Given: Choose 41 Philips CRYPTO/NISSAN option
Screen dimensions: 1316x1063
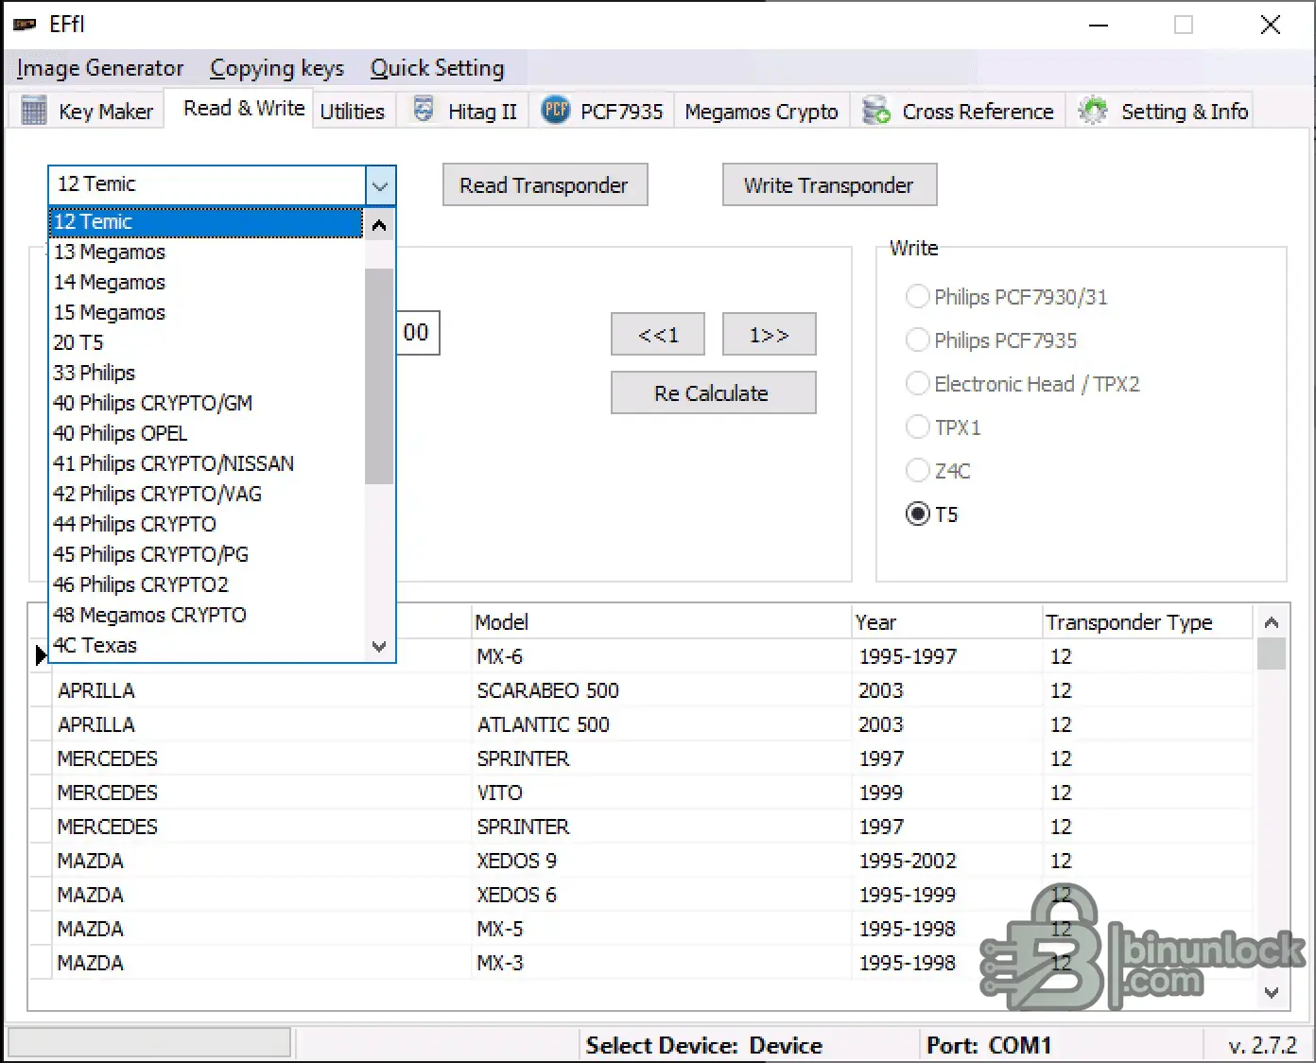Looking at the screenshot, I should coord(206,464).
